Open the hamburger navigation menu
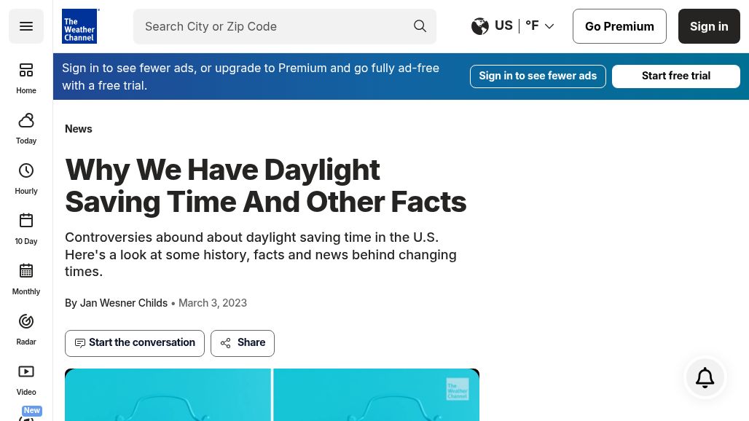 click(26, 26)
